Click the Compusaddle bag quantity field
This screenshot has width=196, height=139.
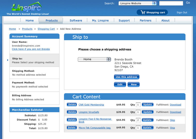[138, 128]
